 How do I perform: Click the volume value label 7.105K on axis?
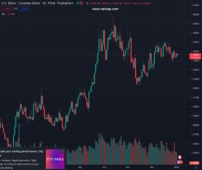tap(195, 163)
